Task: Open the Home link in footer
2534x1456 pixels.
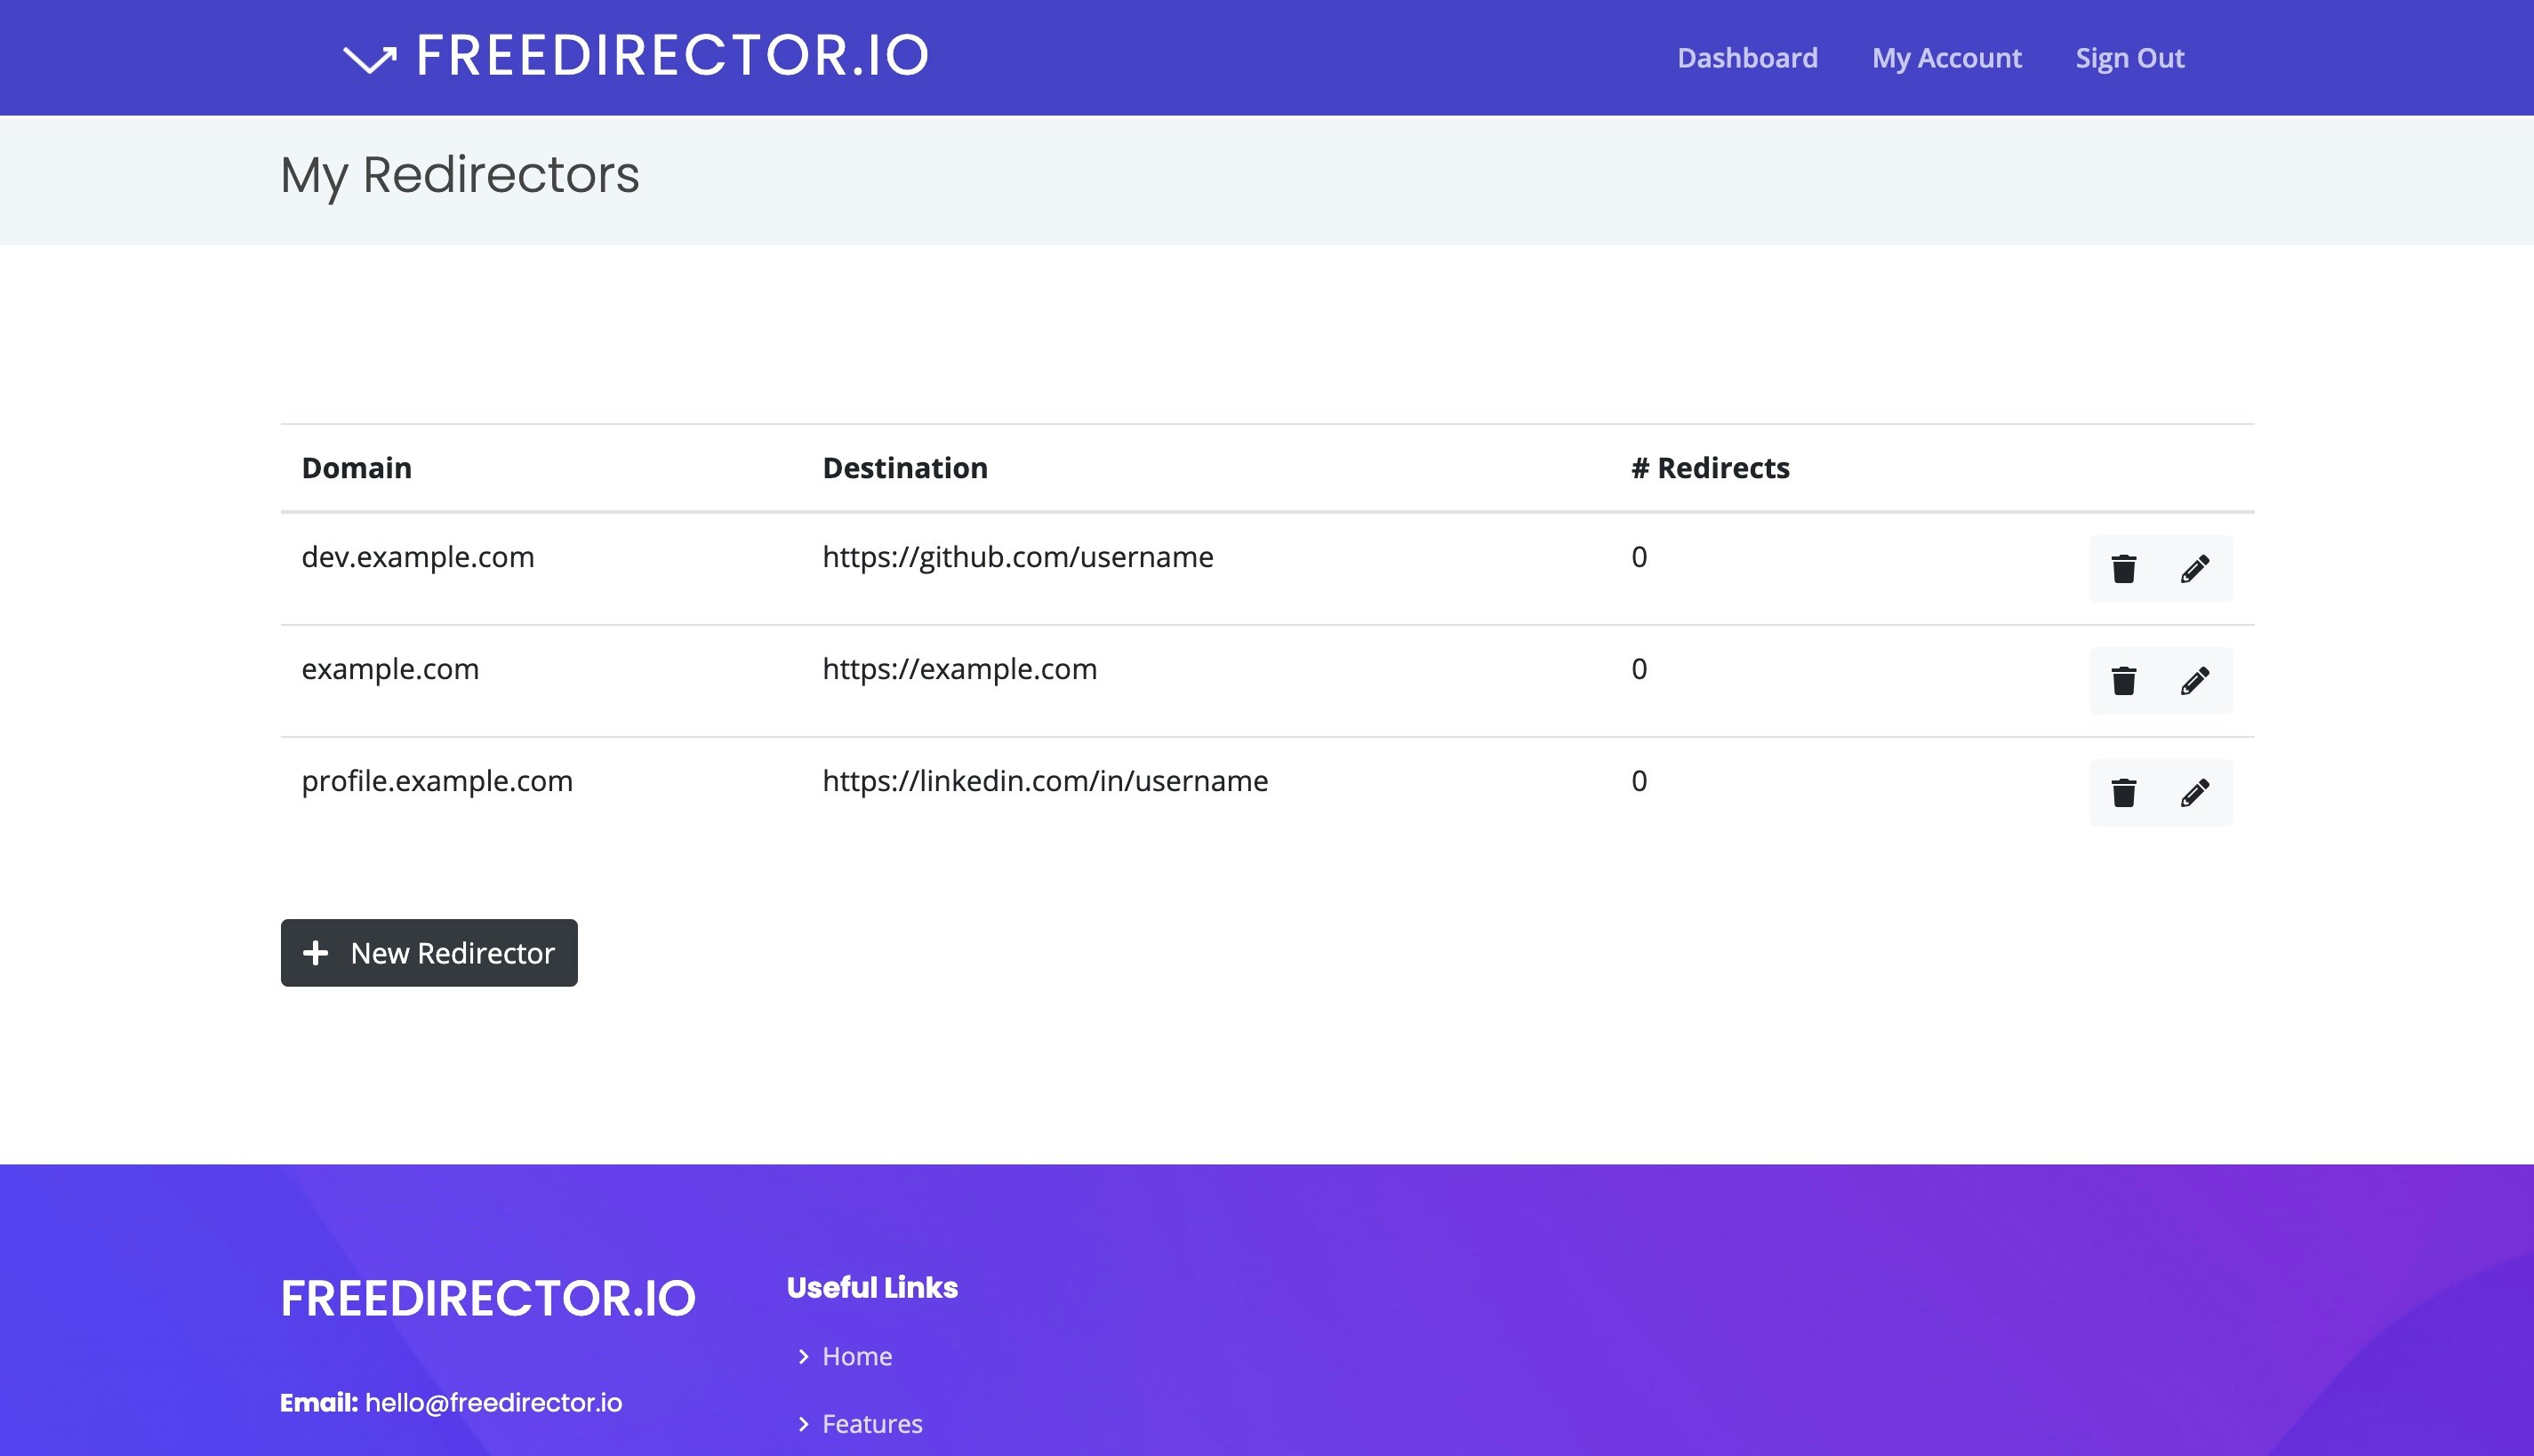Action: pos(856,1357)
